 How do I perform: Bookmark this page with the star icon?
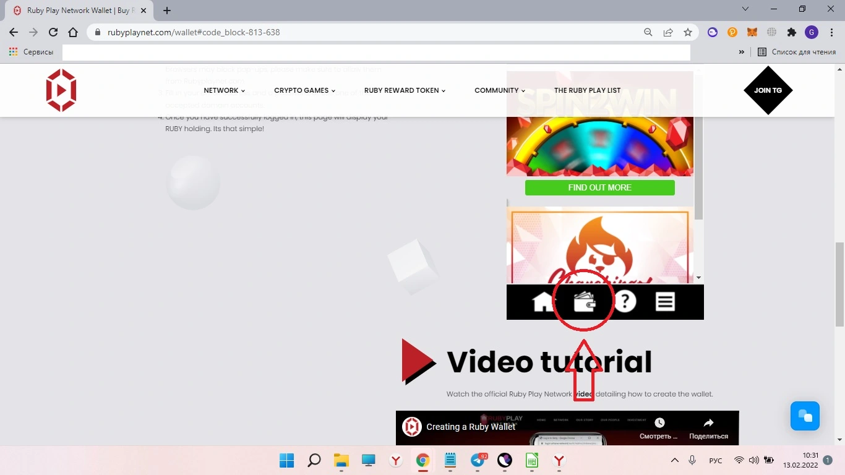tap(688, 32)
